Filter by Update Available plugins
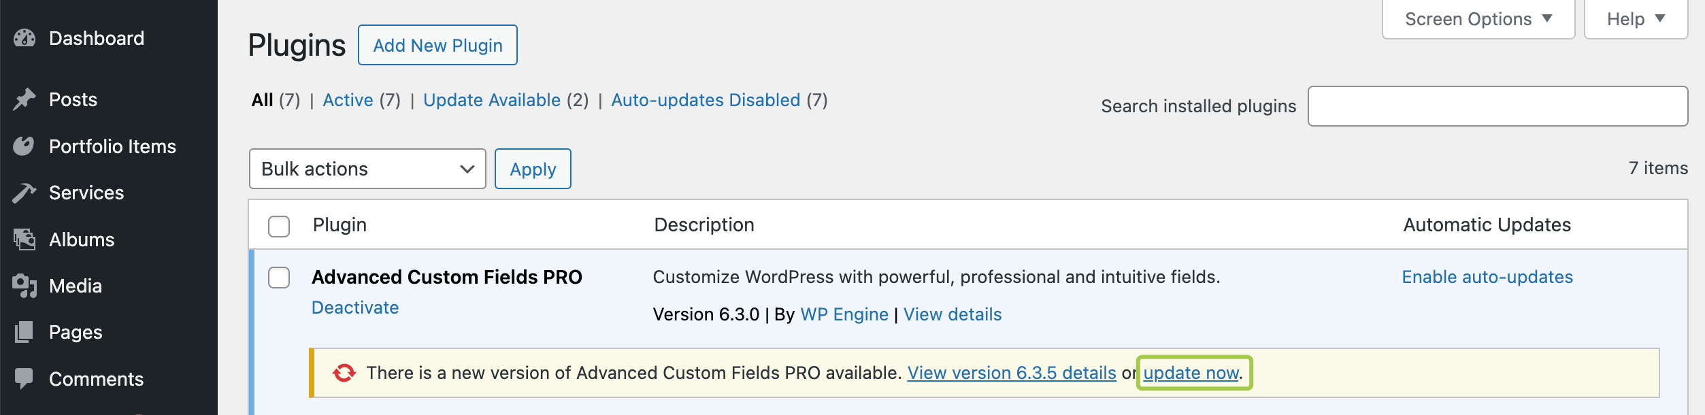This screenshot has width=1705, height=415. tap(492, 100)
